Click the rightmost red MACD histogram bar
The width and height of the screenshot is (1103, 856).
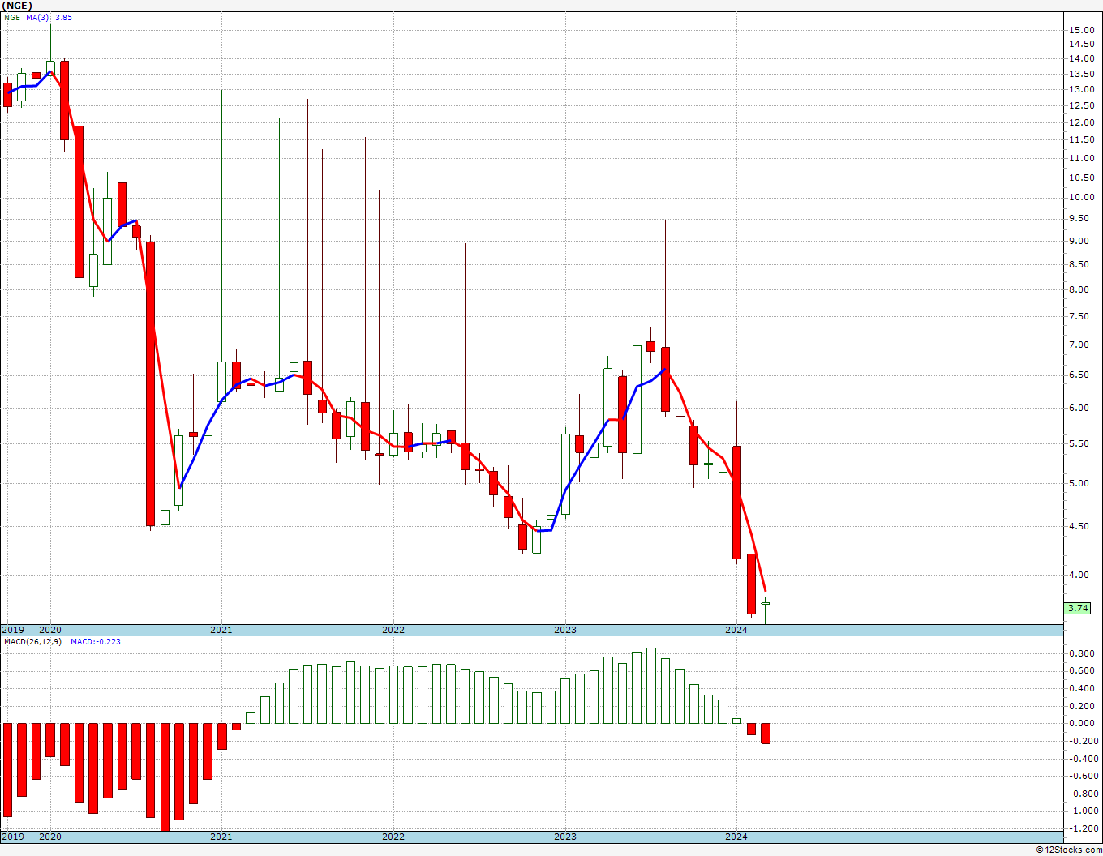pyautogui.click(x=766, y=733)
